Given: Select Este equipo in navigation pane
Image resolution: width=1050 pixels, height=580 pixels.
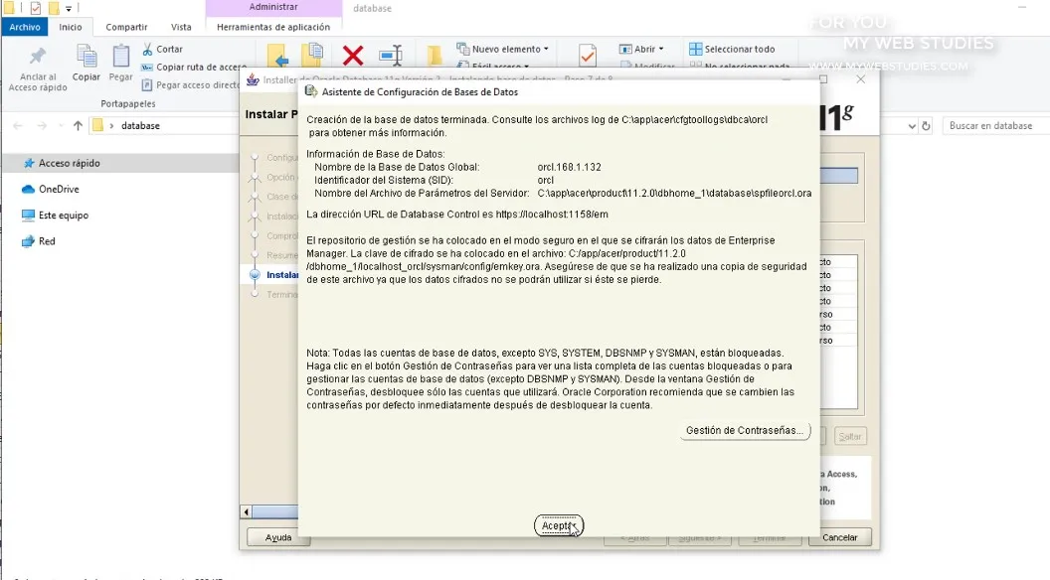Looking at the screenshot, I should 63,216.
